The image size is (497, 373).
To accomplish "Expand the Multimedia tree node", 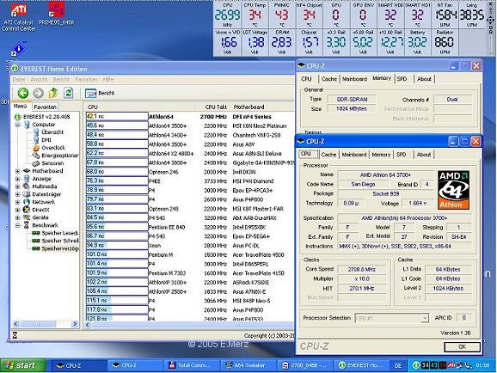I will point(18,186).
